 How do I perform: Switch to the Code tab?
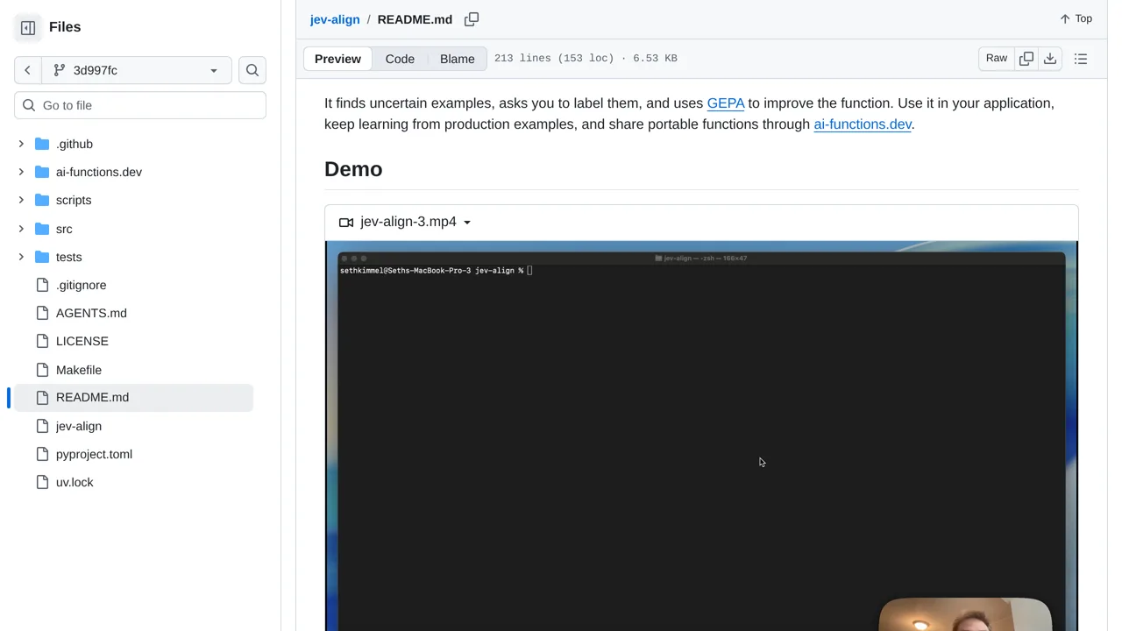click(400, 59)
